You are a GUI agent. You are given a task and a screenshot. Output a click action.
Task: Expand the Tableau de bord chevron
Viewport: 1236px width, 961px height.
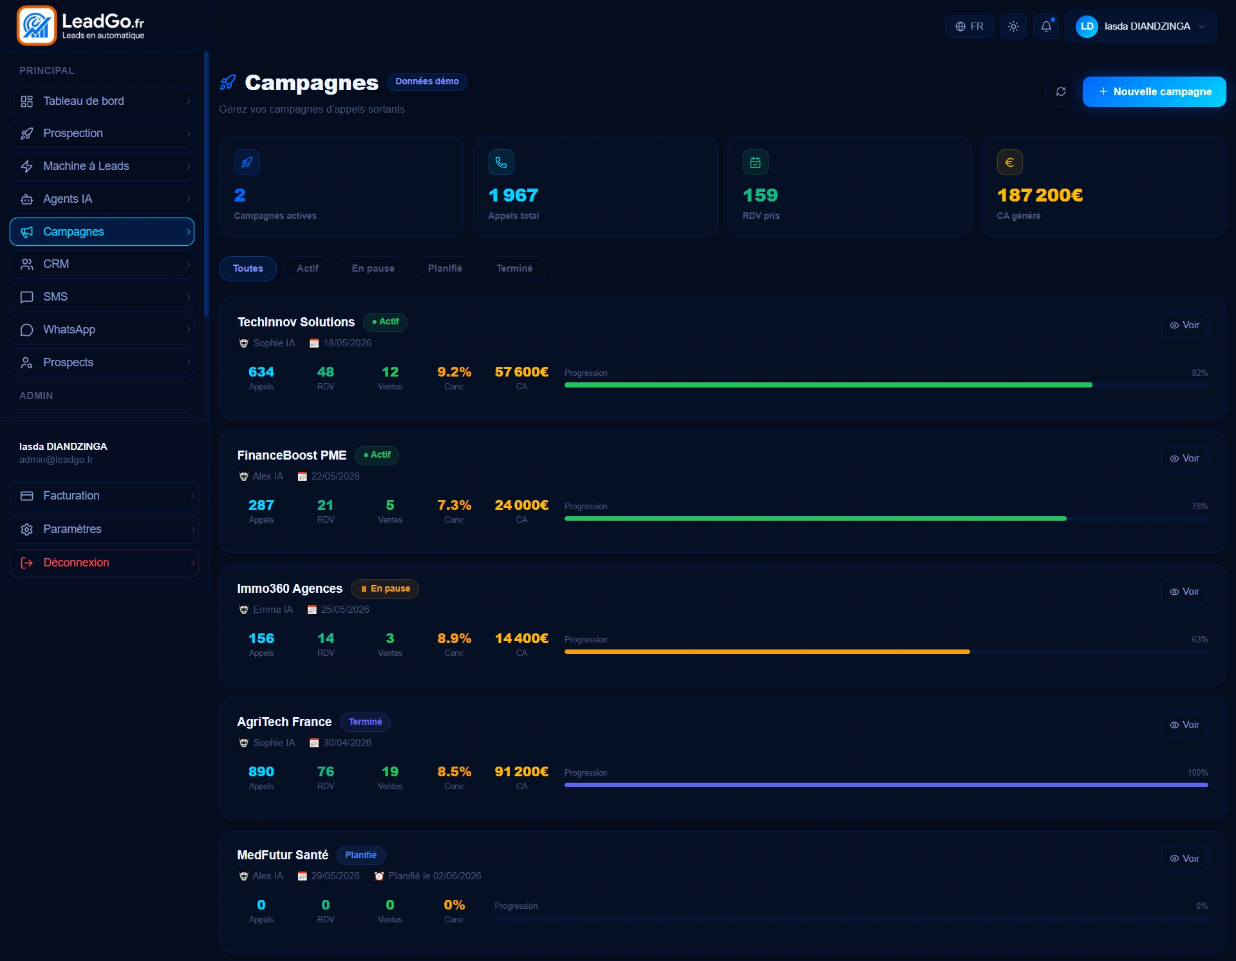(x=188, y=101)
